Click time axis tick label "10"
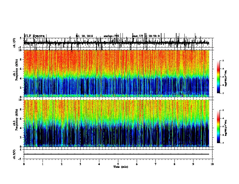 (212, 164)
